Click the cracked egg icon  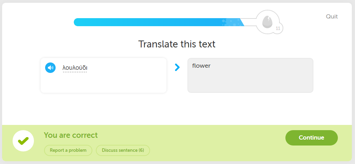(x=267, y=22)
